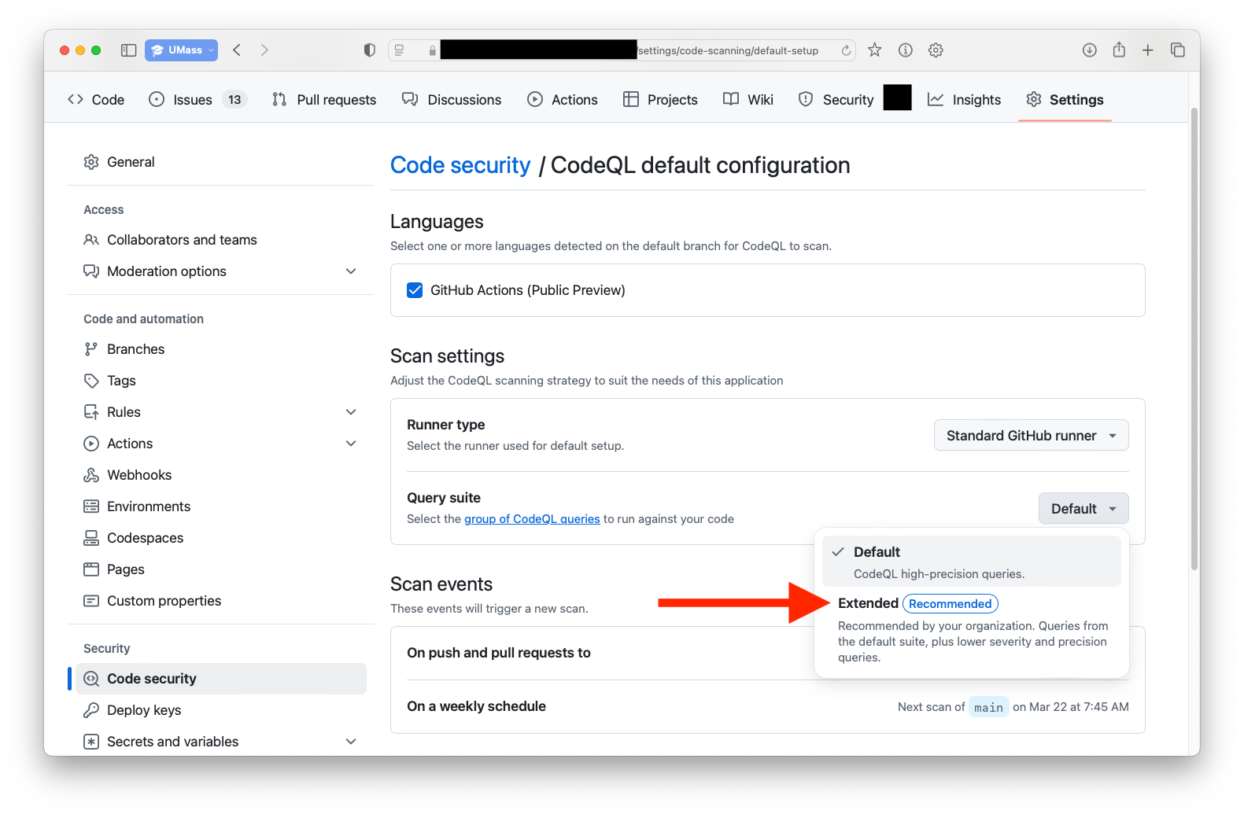
Task: Go to the Discussions tab
Action: pos(452,100)
